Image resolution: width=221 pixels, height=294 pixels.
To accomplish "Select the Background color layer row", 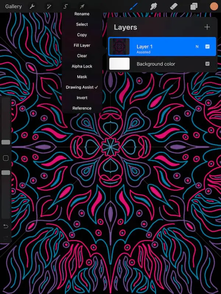I will tap(162, 64).
